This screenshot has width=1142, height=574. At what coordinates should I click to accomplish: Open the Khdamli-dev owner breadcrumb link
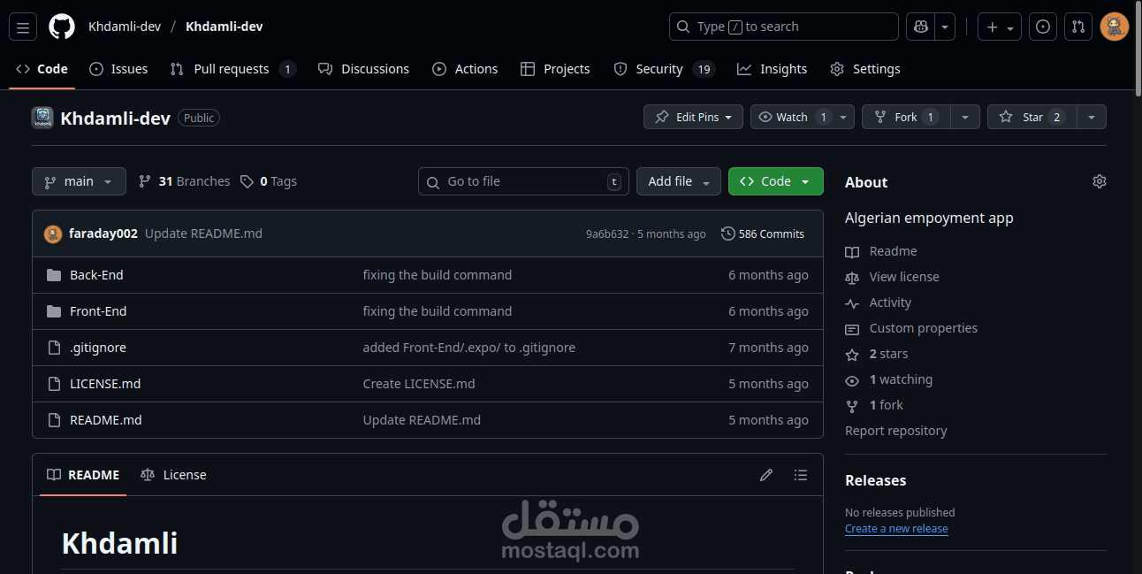click(125, 27)
